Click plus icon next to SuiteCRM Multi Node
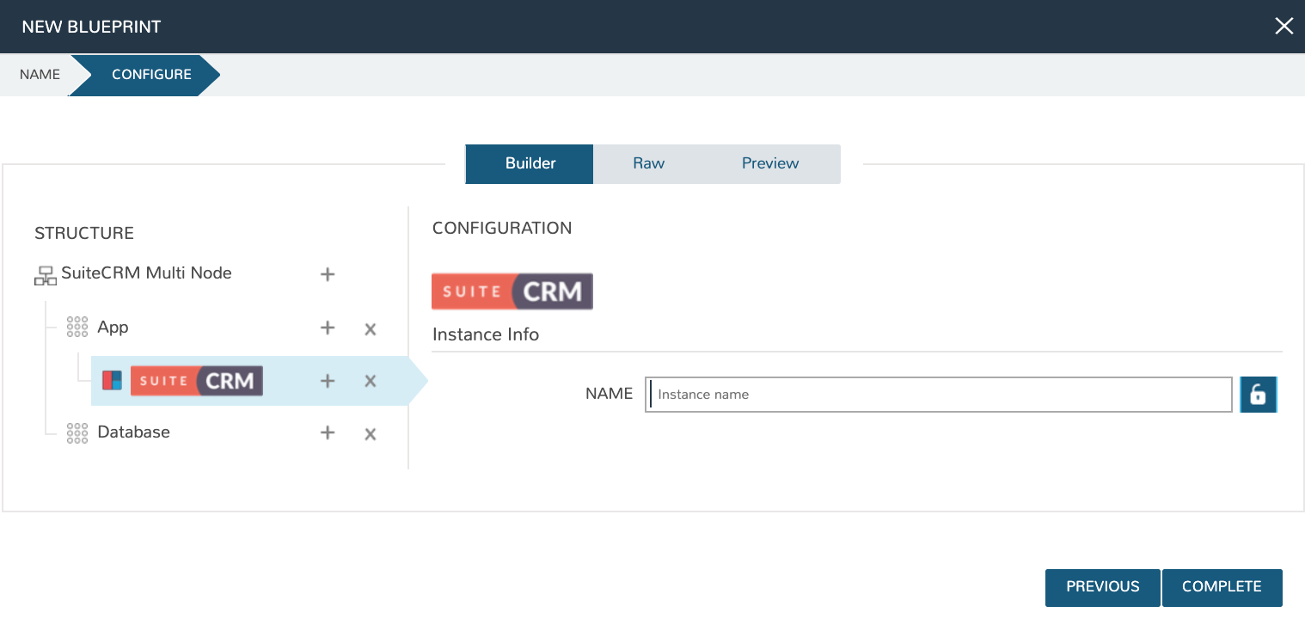 coord(328,275)
